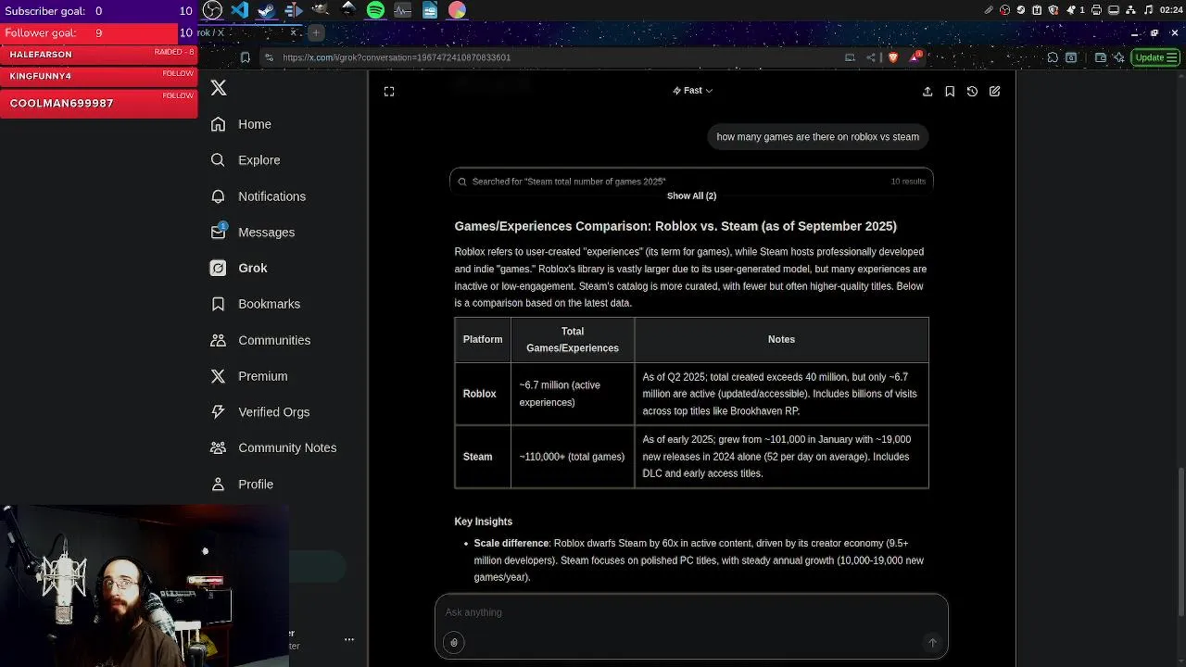This screenshot has height=667, width=1186.
Task: Click the Brave rewards triangle icon
Action: click(x=915, y=57)
